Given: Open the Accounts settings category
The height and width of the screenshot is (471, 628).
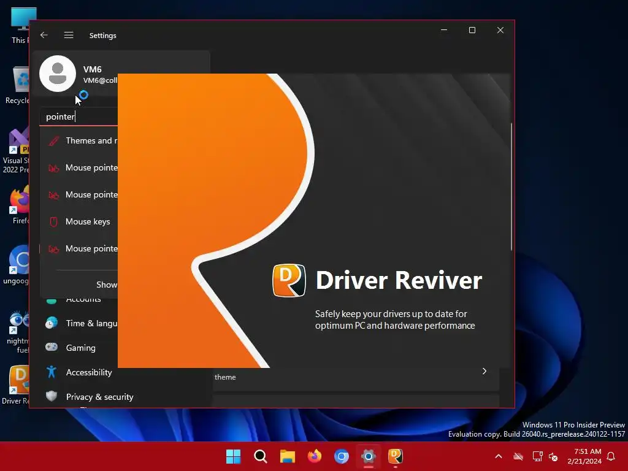Looking at the screenshot, I should pos(83,299).
